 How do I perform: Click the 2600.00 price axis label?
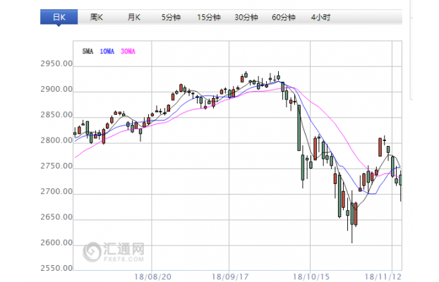[x=56, y=243]
